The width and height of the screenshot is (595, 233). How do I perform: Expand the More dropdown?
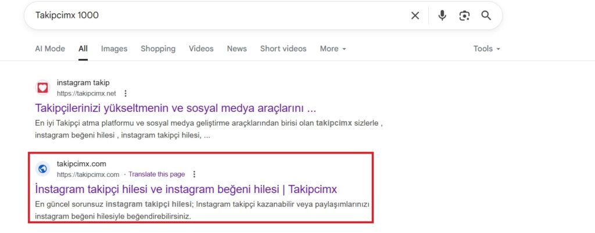(x=333, y=49)
